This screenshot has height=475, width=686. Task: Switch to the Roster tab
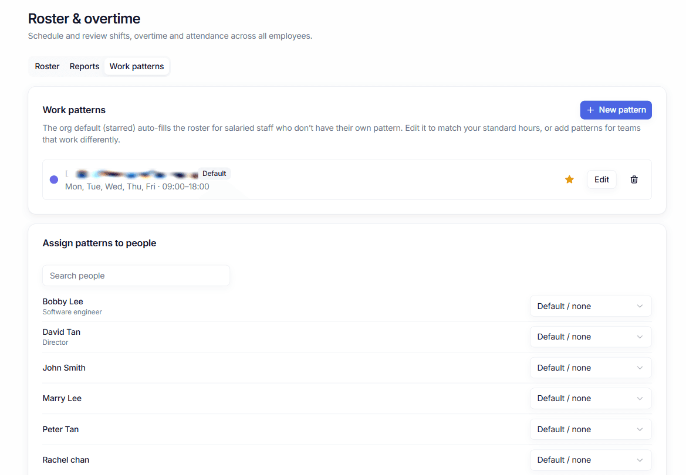[48, 66]
